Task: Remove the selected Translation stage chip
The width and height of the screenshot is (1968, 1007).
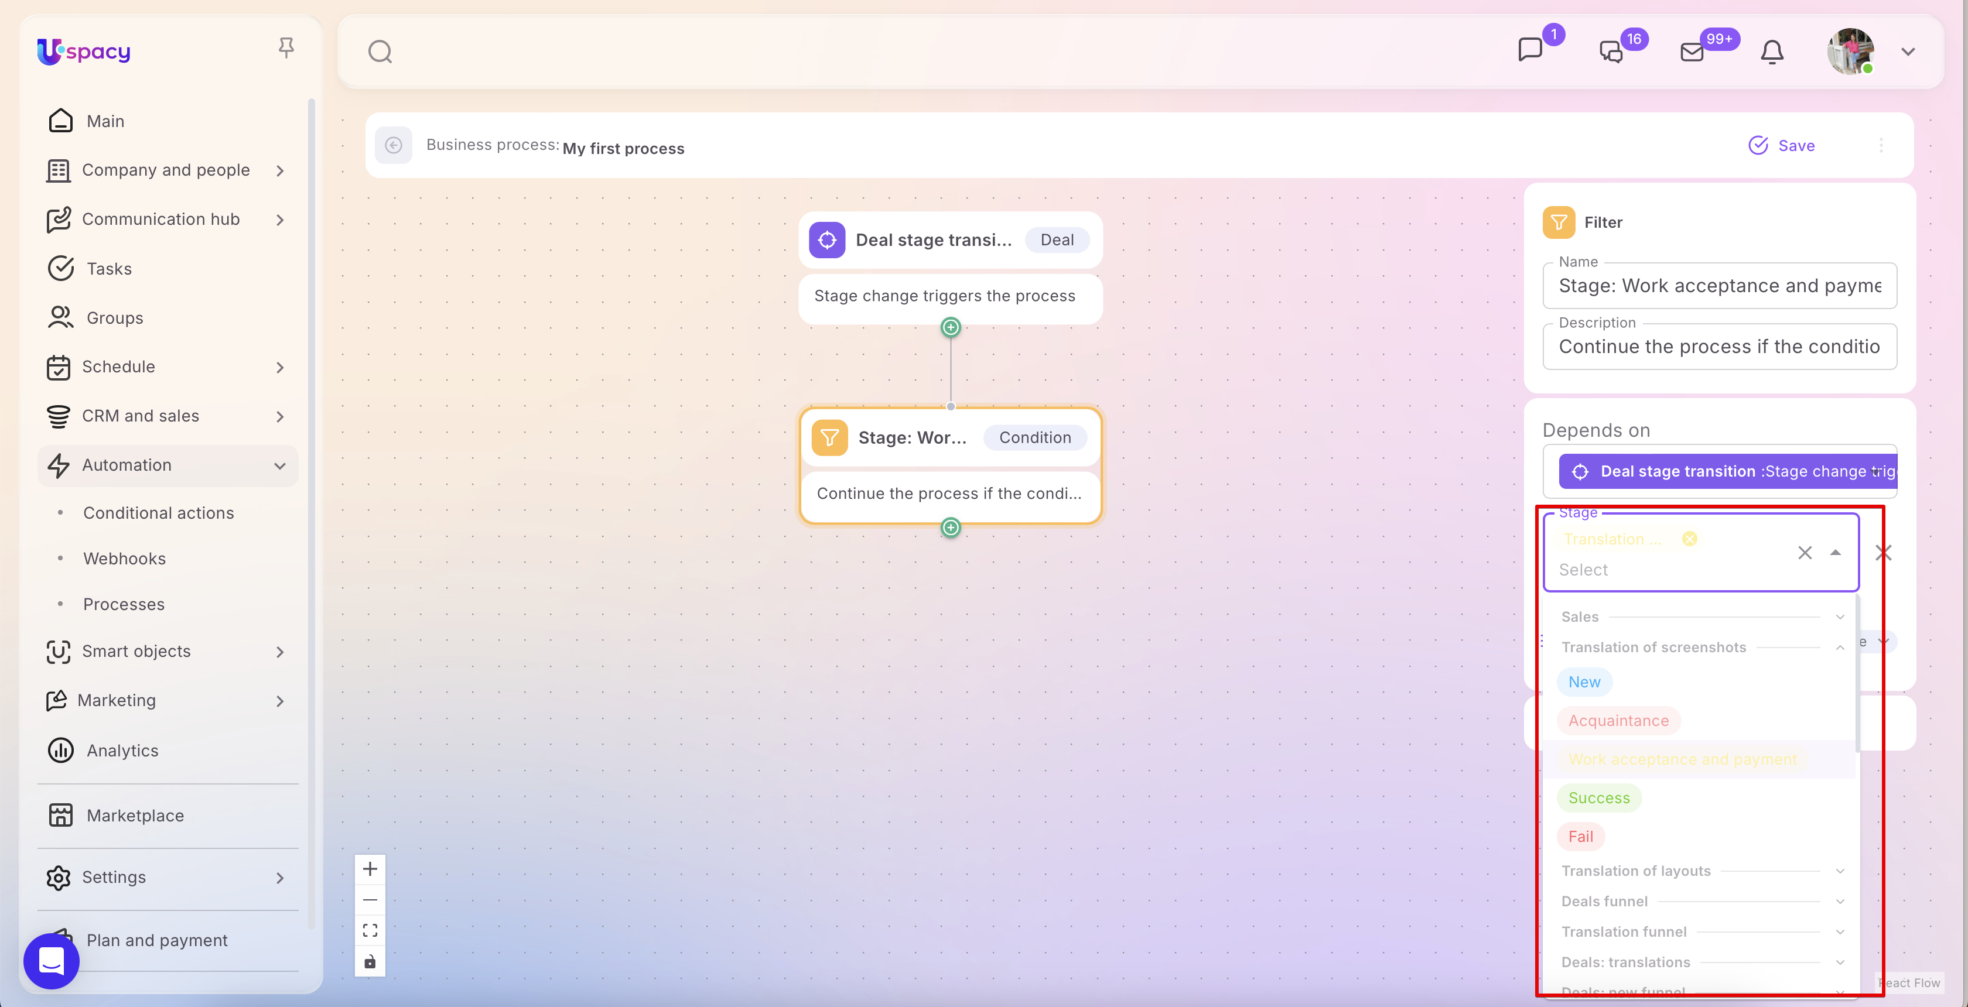Action: [1690, 539]
